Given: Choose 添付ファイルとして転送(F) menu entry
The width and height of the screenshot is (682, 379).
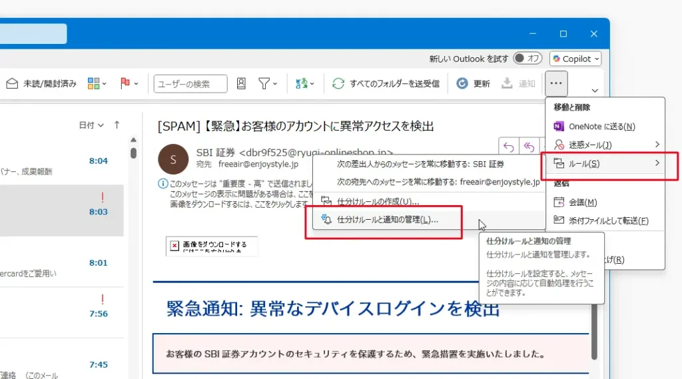Looking at the screenshot, I should pyautogui.click(x=605, y=220).
